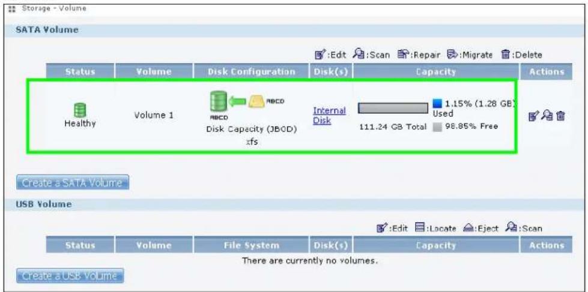Viewport: 588px width, 292px height.
Task: Click the Scan legend icon in USB Volume
Action: [510, 228]
